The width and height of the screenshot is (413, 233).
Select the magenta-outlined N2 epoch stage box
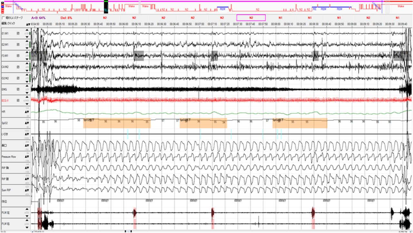(x=251, y=18)
